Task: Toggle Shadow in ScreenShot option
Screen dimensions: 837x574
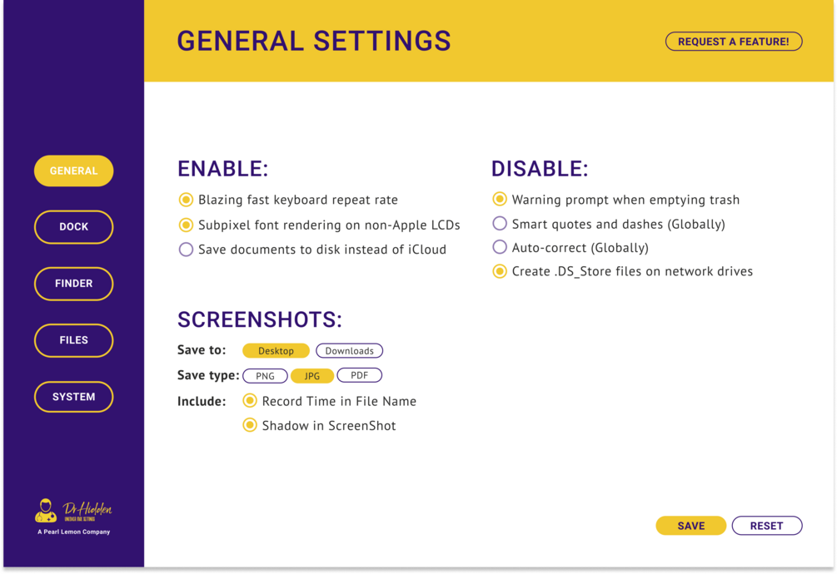Action: coord(250,425)
